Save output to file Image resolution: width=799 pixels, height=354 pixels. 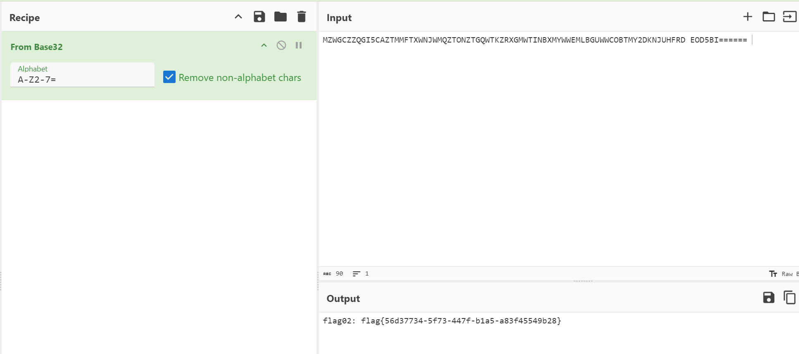point(768,297)
